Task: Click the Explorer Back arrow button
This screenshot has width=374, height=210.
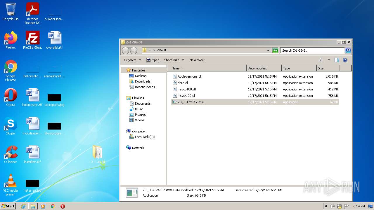Action: click(x=125, y=50)
